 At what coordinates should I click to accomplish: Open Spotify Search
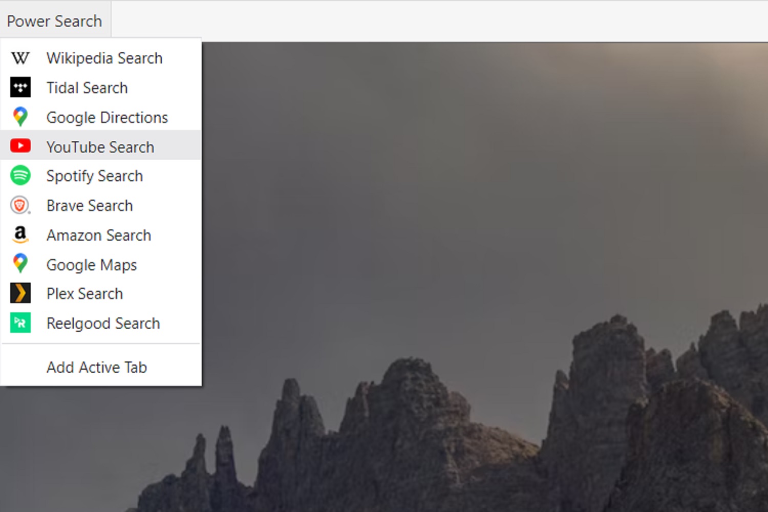(95, 176)
